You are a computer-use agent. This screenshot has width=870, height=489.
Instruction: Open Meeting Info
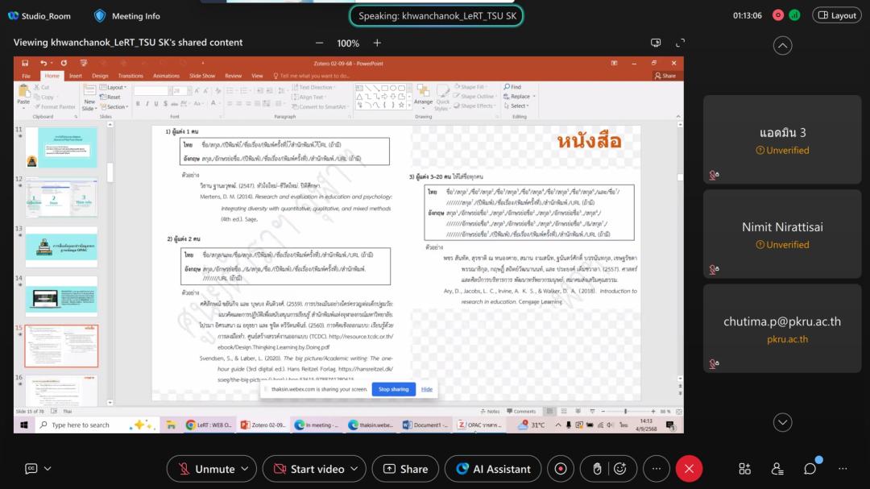click(126, 15)
